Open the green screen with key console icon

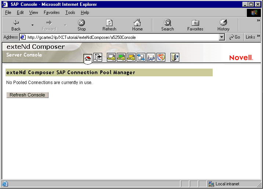[x=121, y=57]
